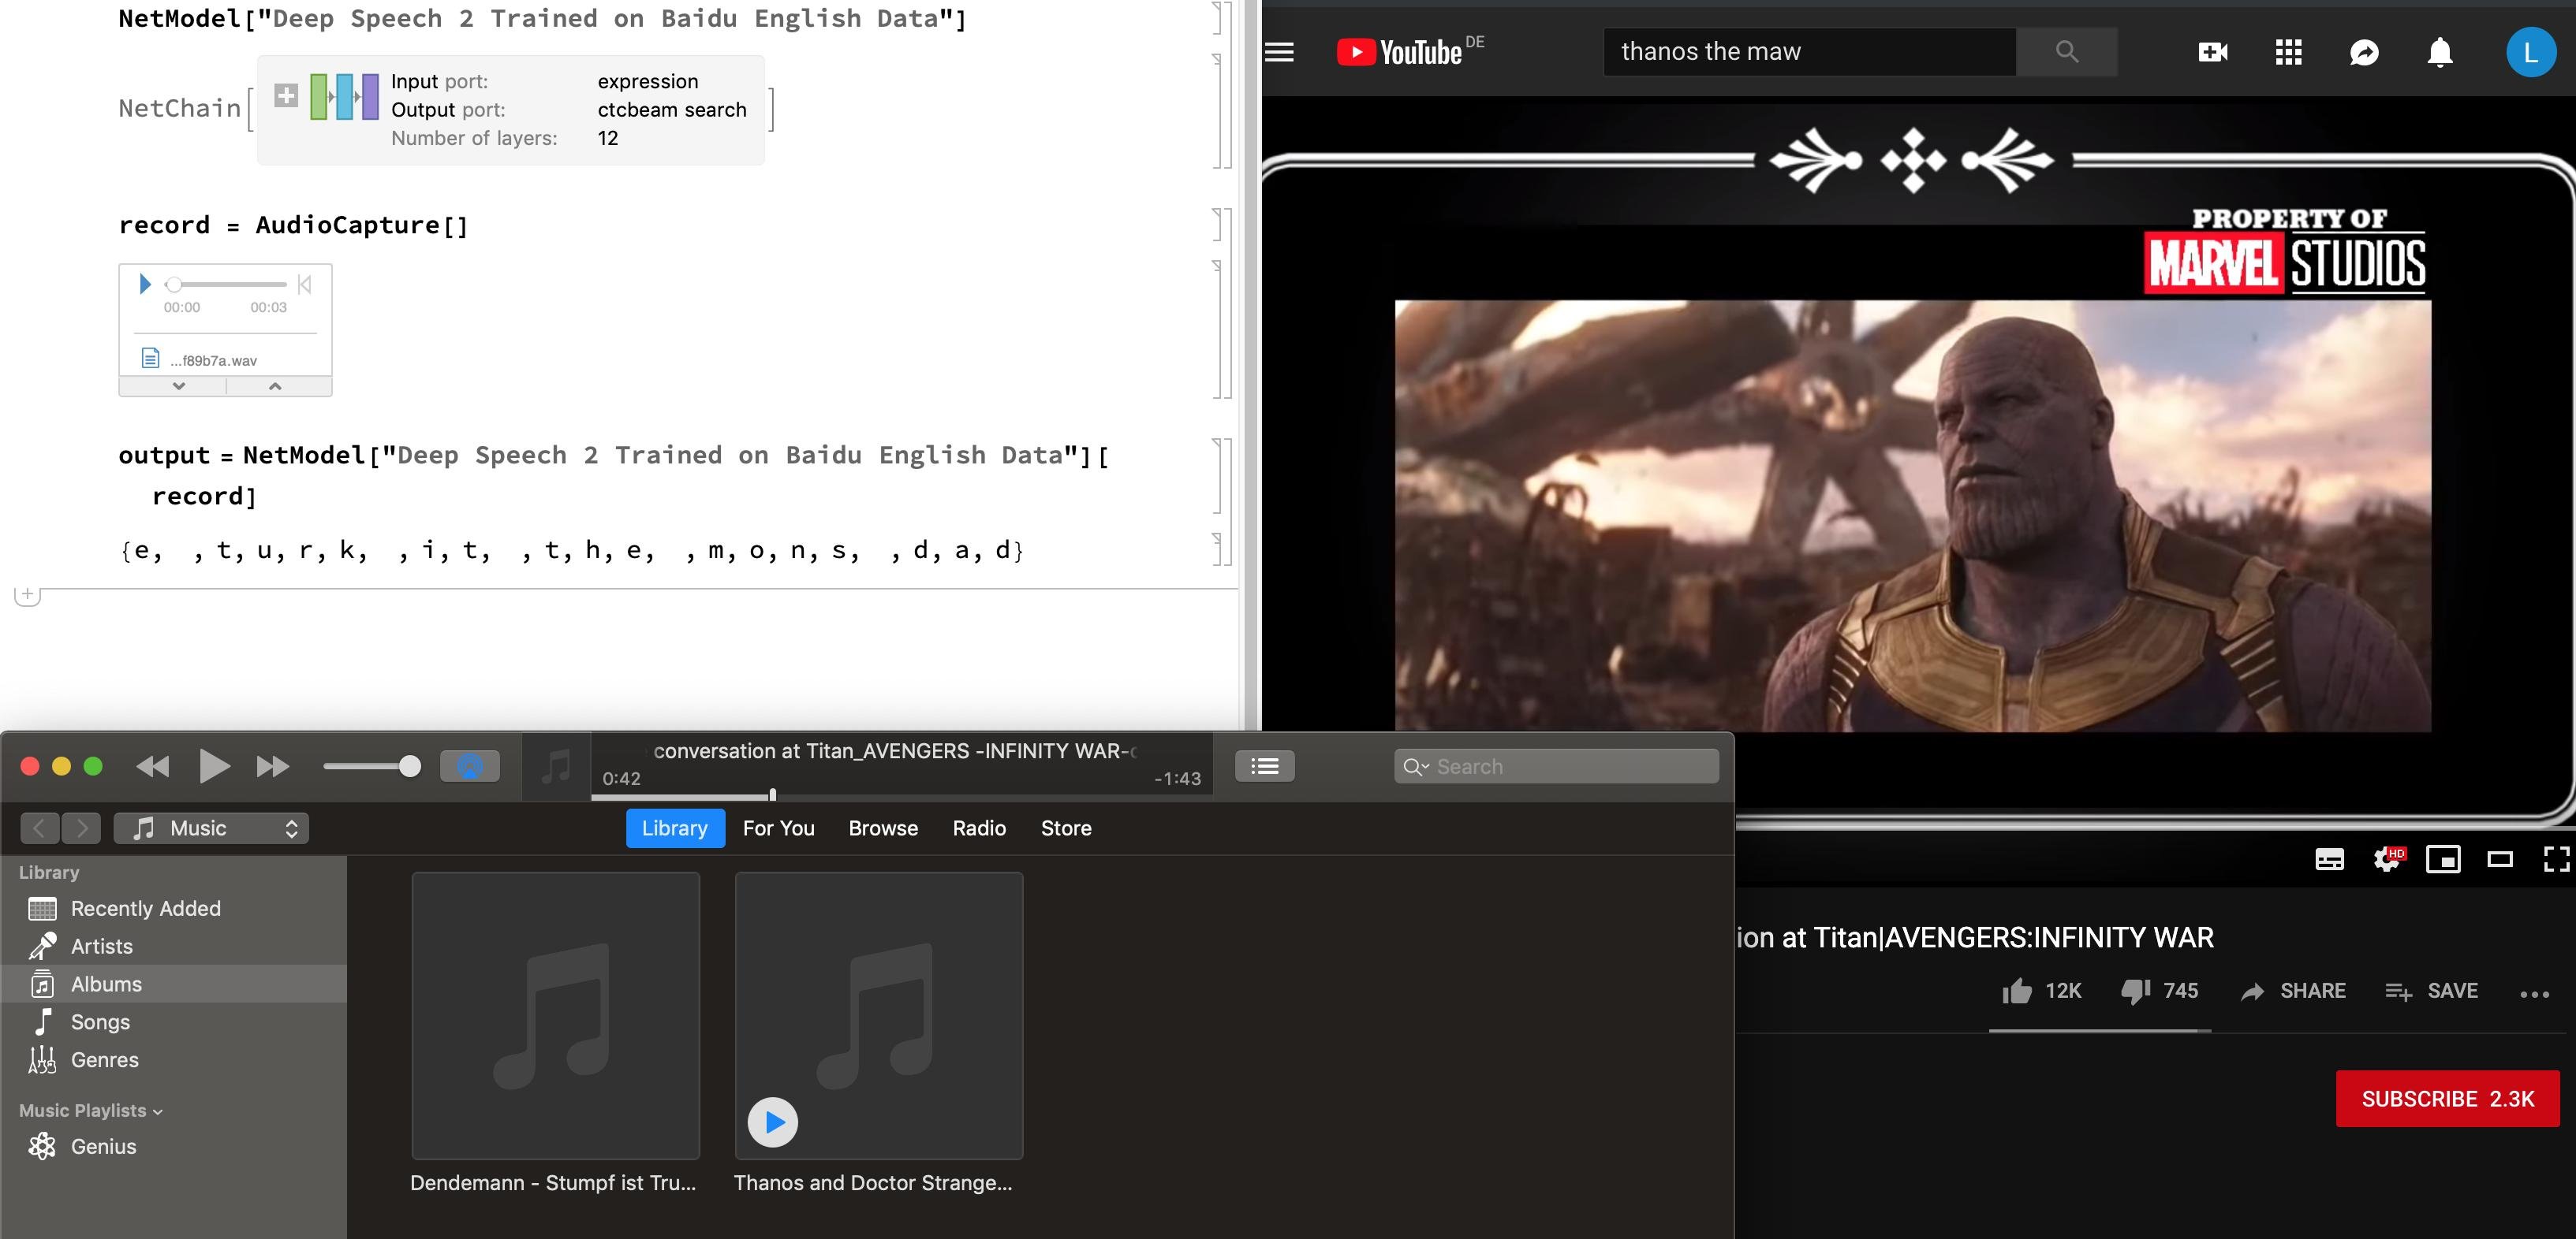Switch to the For You tab
The height and width of the screenshot is (1239, 2576).
779,828
